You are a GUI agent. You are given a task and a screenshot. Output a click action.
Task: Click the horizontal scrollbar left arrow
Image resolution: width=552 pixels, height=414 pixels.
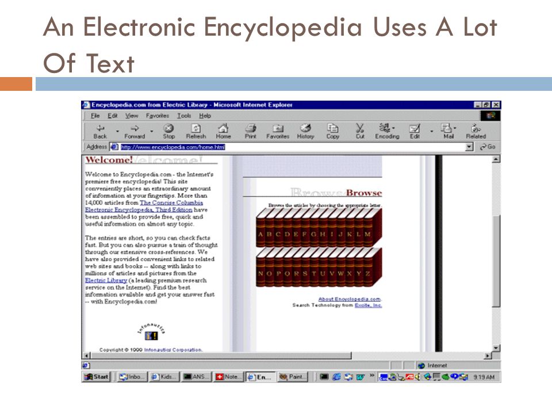coord(87,356)
